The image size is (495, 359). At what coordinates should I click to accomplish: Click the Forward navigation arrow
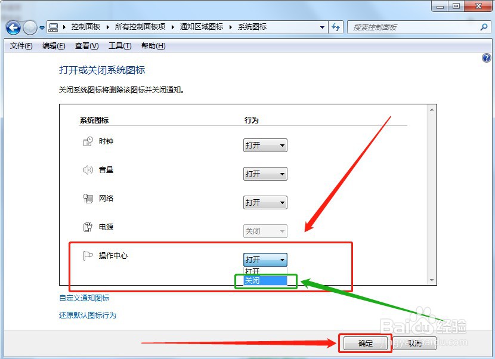coord(30,27)
